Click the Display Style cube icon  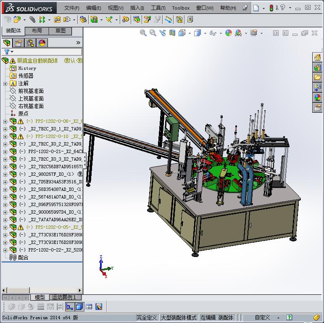[x=198, y=33]
